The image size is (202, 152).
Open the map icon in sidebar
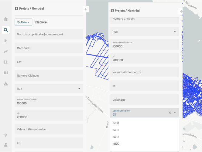[6, 73]
